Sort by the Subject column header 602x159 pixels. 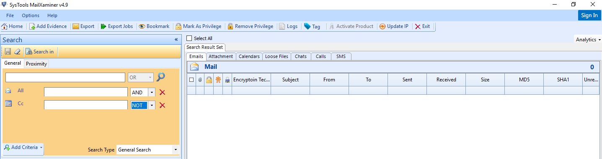(290, 80)
